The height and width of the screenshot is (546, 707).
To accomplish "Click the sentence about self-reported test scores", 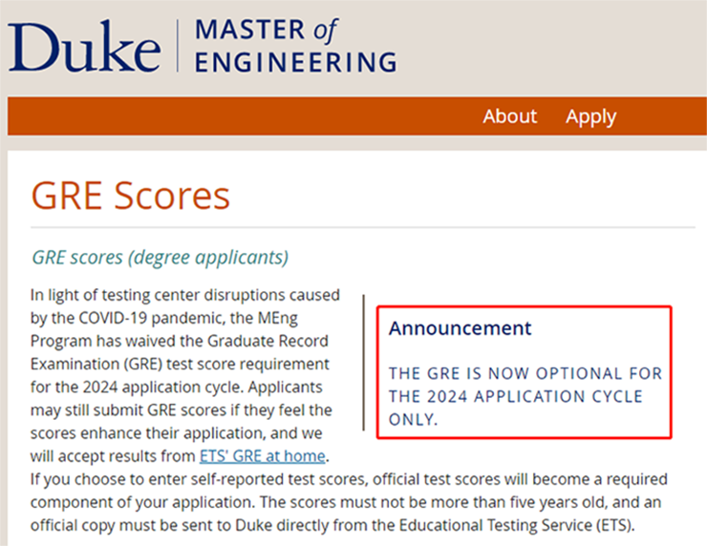I will [349, 491].
